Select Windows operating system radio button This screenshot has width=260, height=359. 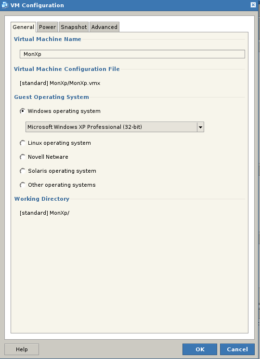tap(23, 111)
